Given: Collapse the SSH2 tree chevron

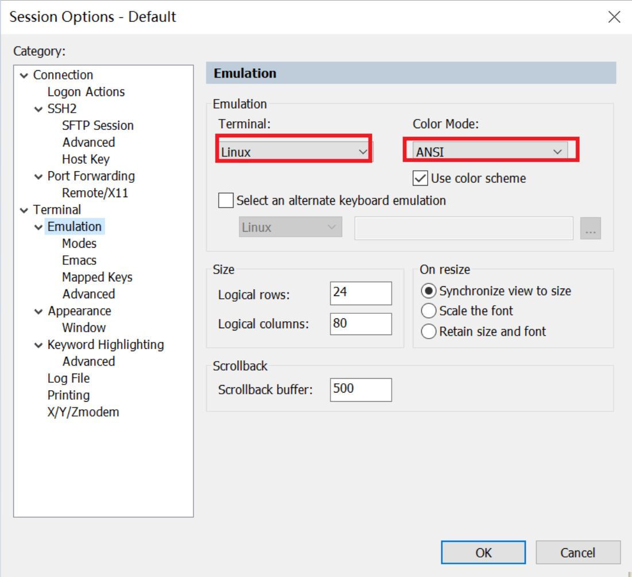Looking at the screenshot, I should (38, 109).
